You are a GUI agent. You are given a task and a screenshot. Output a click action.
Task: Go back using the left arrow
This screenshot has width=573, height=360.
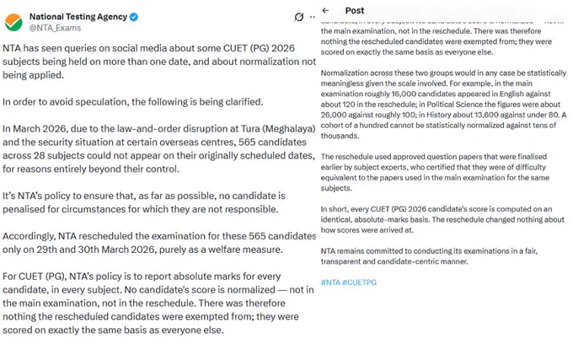(325, 11)
